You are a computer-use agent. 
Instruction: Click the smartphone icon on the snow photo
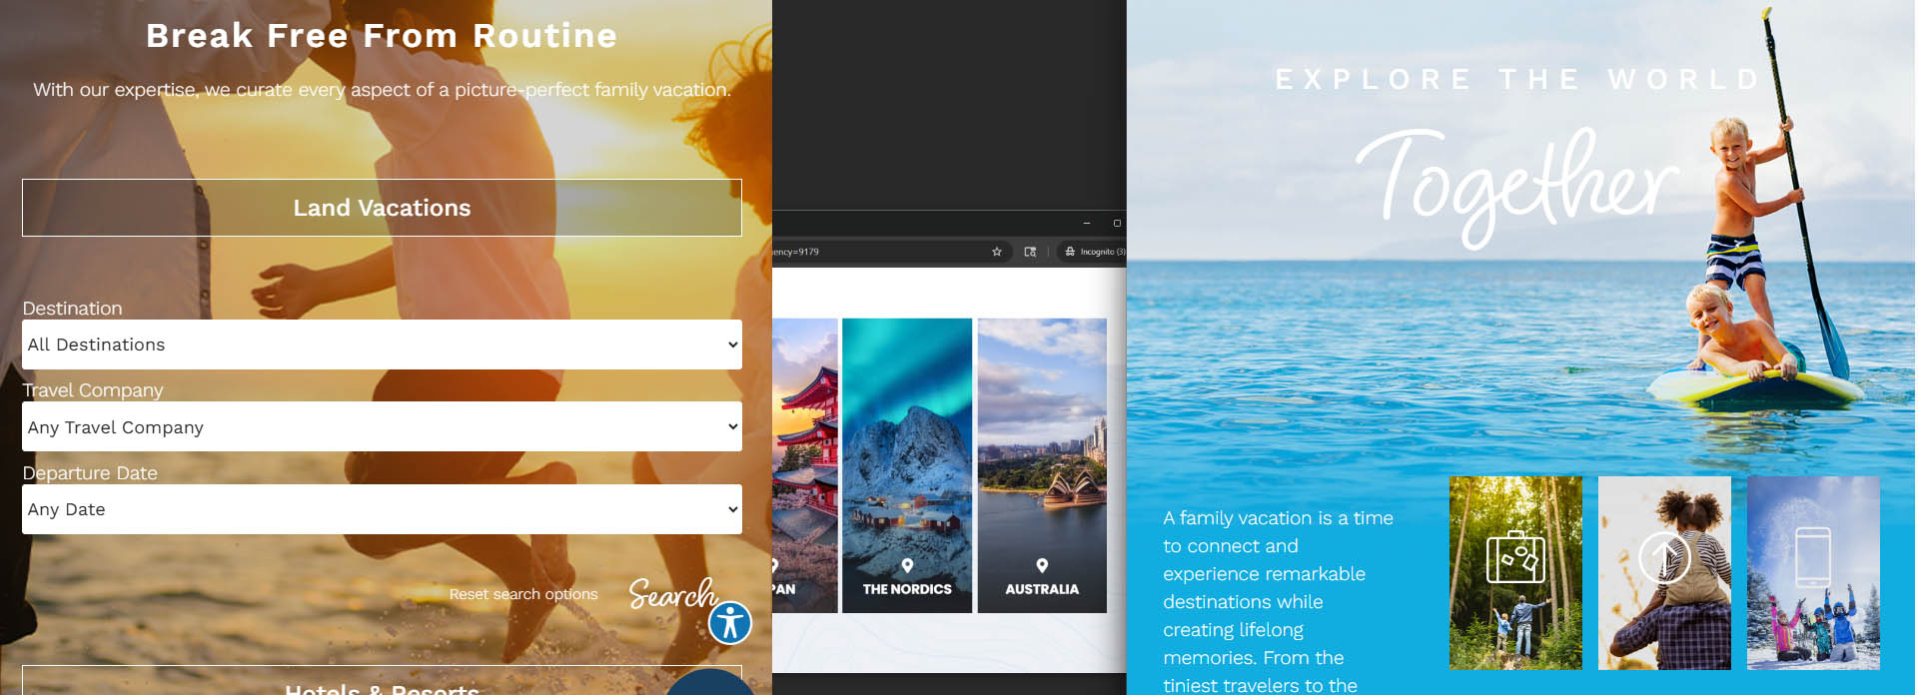(1813, 557)
